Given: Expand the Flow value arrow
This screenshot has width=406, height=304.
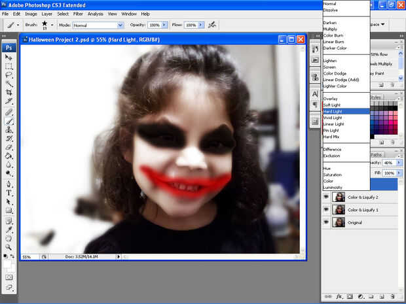Looking at the screenshot, I should [200, 25].
